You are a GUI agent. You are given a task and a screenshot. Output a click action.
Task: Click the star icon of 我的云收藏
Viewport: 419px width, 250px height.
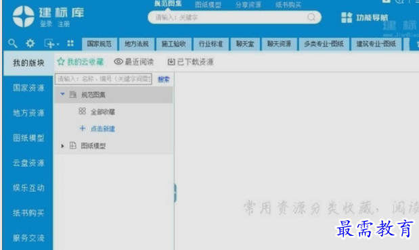click(61, 61)
